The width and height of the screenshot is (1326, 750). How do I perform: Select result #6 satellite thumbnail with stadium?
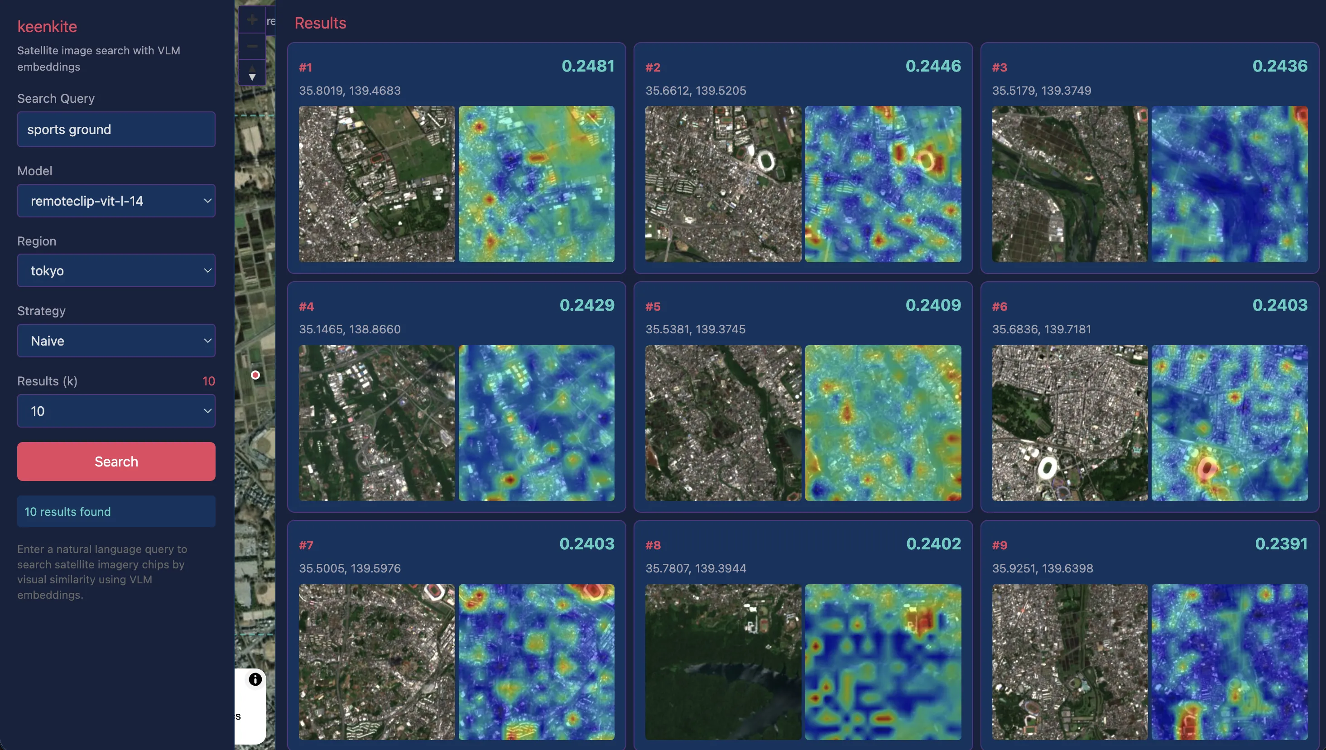[1070, 423]
